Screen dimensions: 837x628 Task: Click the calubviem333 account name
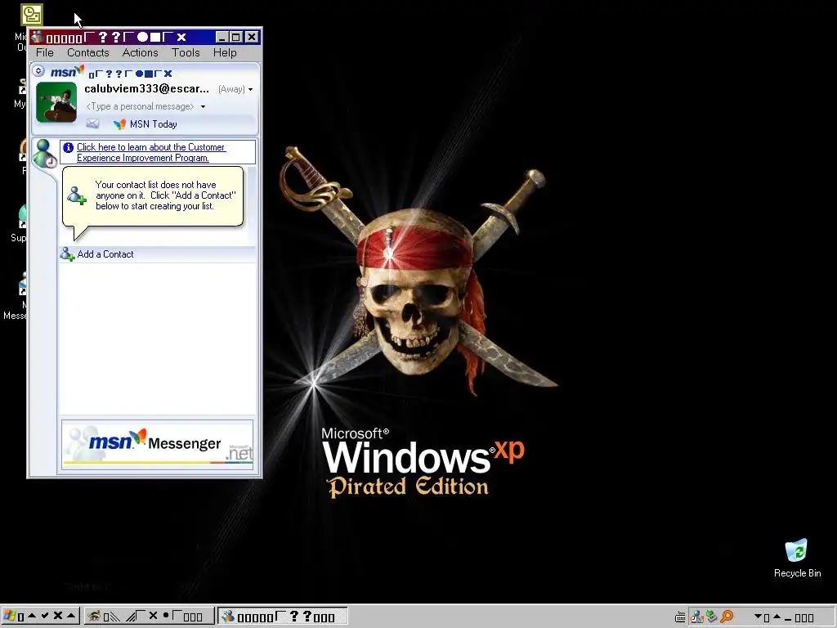pyautogui.click(x=147, y=88)
